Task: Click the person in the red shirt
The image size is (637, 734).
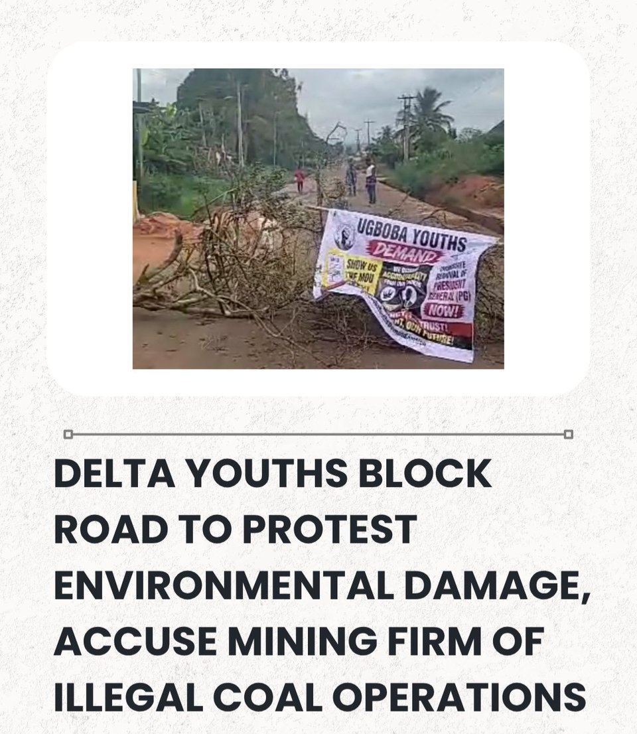Action: 299,180
